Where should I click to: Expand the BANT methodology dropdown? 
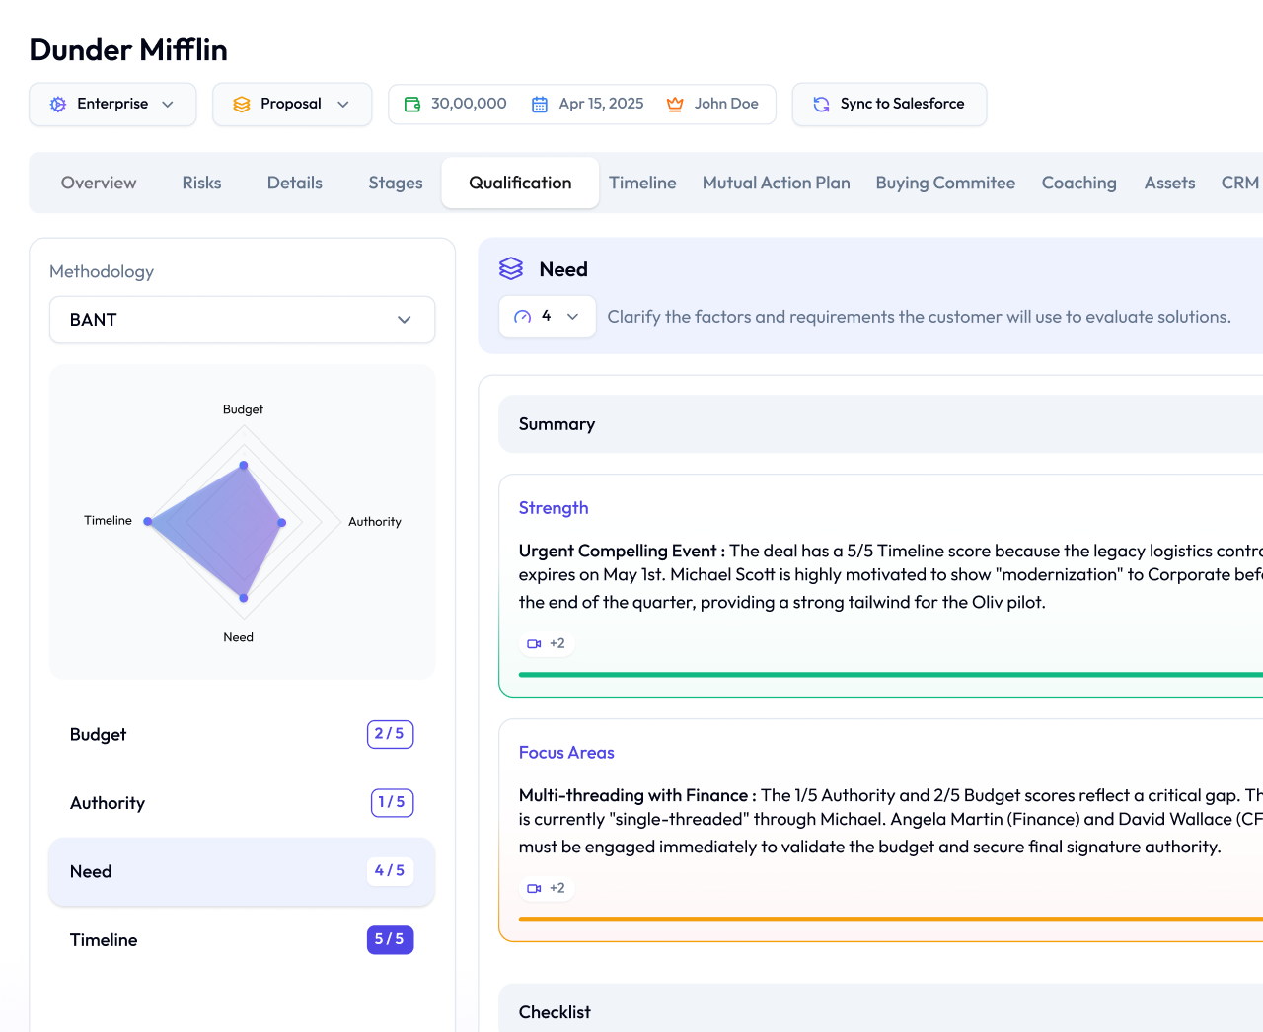[243, 320]
